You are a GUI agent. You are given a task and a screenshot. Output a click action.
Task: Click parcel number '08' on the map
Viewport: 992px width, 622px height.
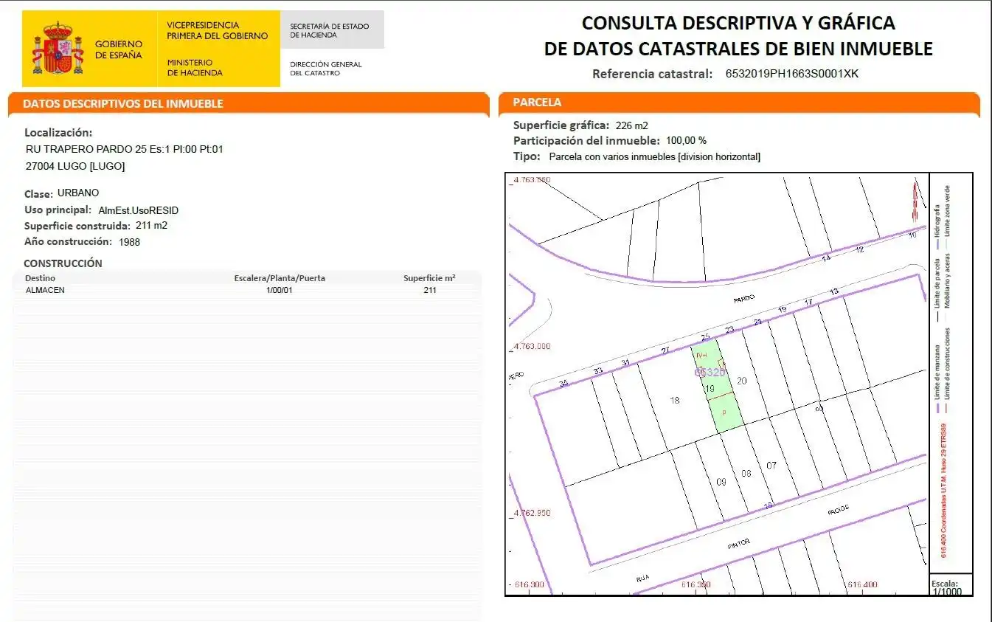[x=746, y=474]
